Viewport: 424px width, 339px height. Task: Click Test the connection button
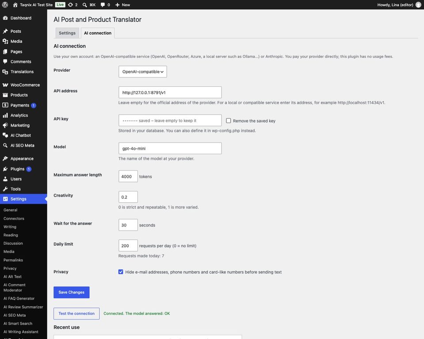(x=76, y=313)
